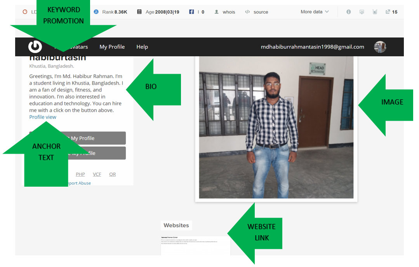
Task: Open the My Profile menu item
Action: [112, 47]
